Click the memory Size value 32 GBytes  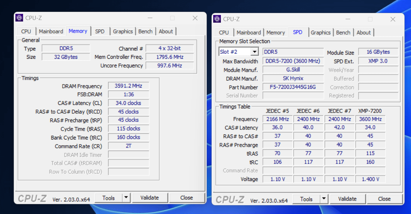tap(66, 57)
